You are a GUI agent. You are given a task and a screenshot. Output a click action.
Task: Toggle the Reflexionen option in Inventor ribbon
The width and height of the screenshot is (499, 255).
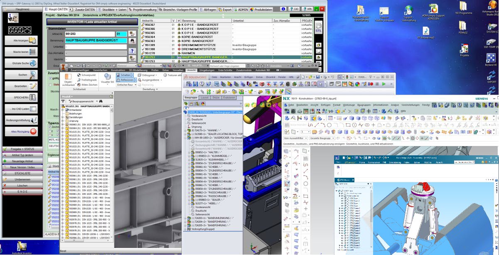pos(125,80)
